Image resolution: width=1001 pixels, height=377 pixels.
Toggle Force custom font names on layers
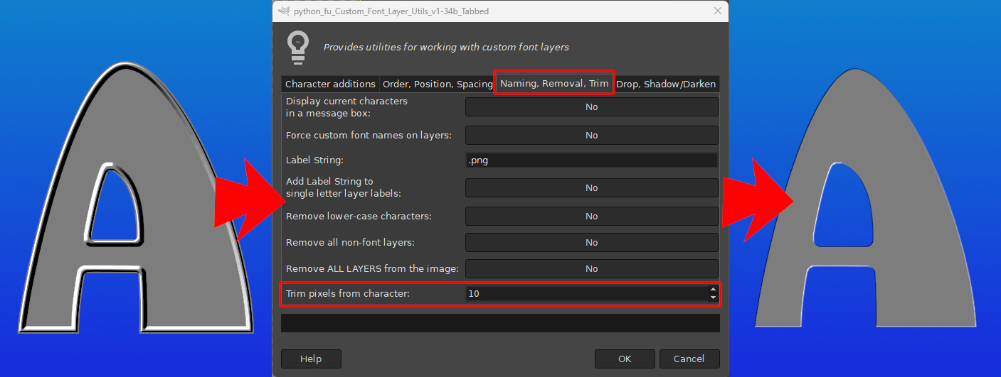click(x=591, y=136)
